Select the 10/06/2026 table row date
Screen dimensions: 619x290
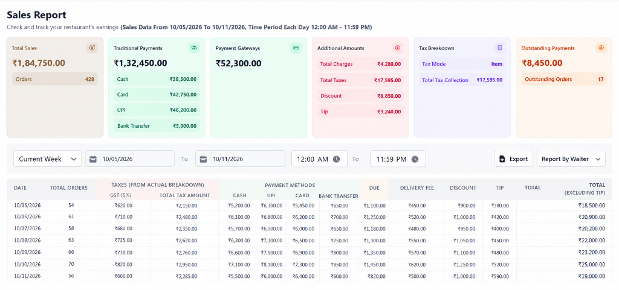(x=27, y=217)
